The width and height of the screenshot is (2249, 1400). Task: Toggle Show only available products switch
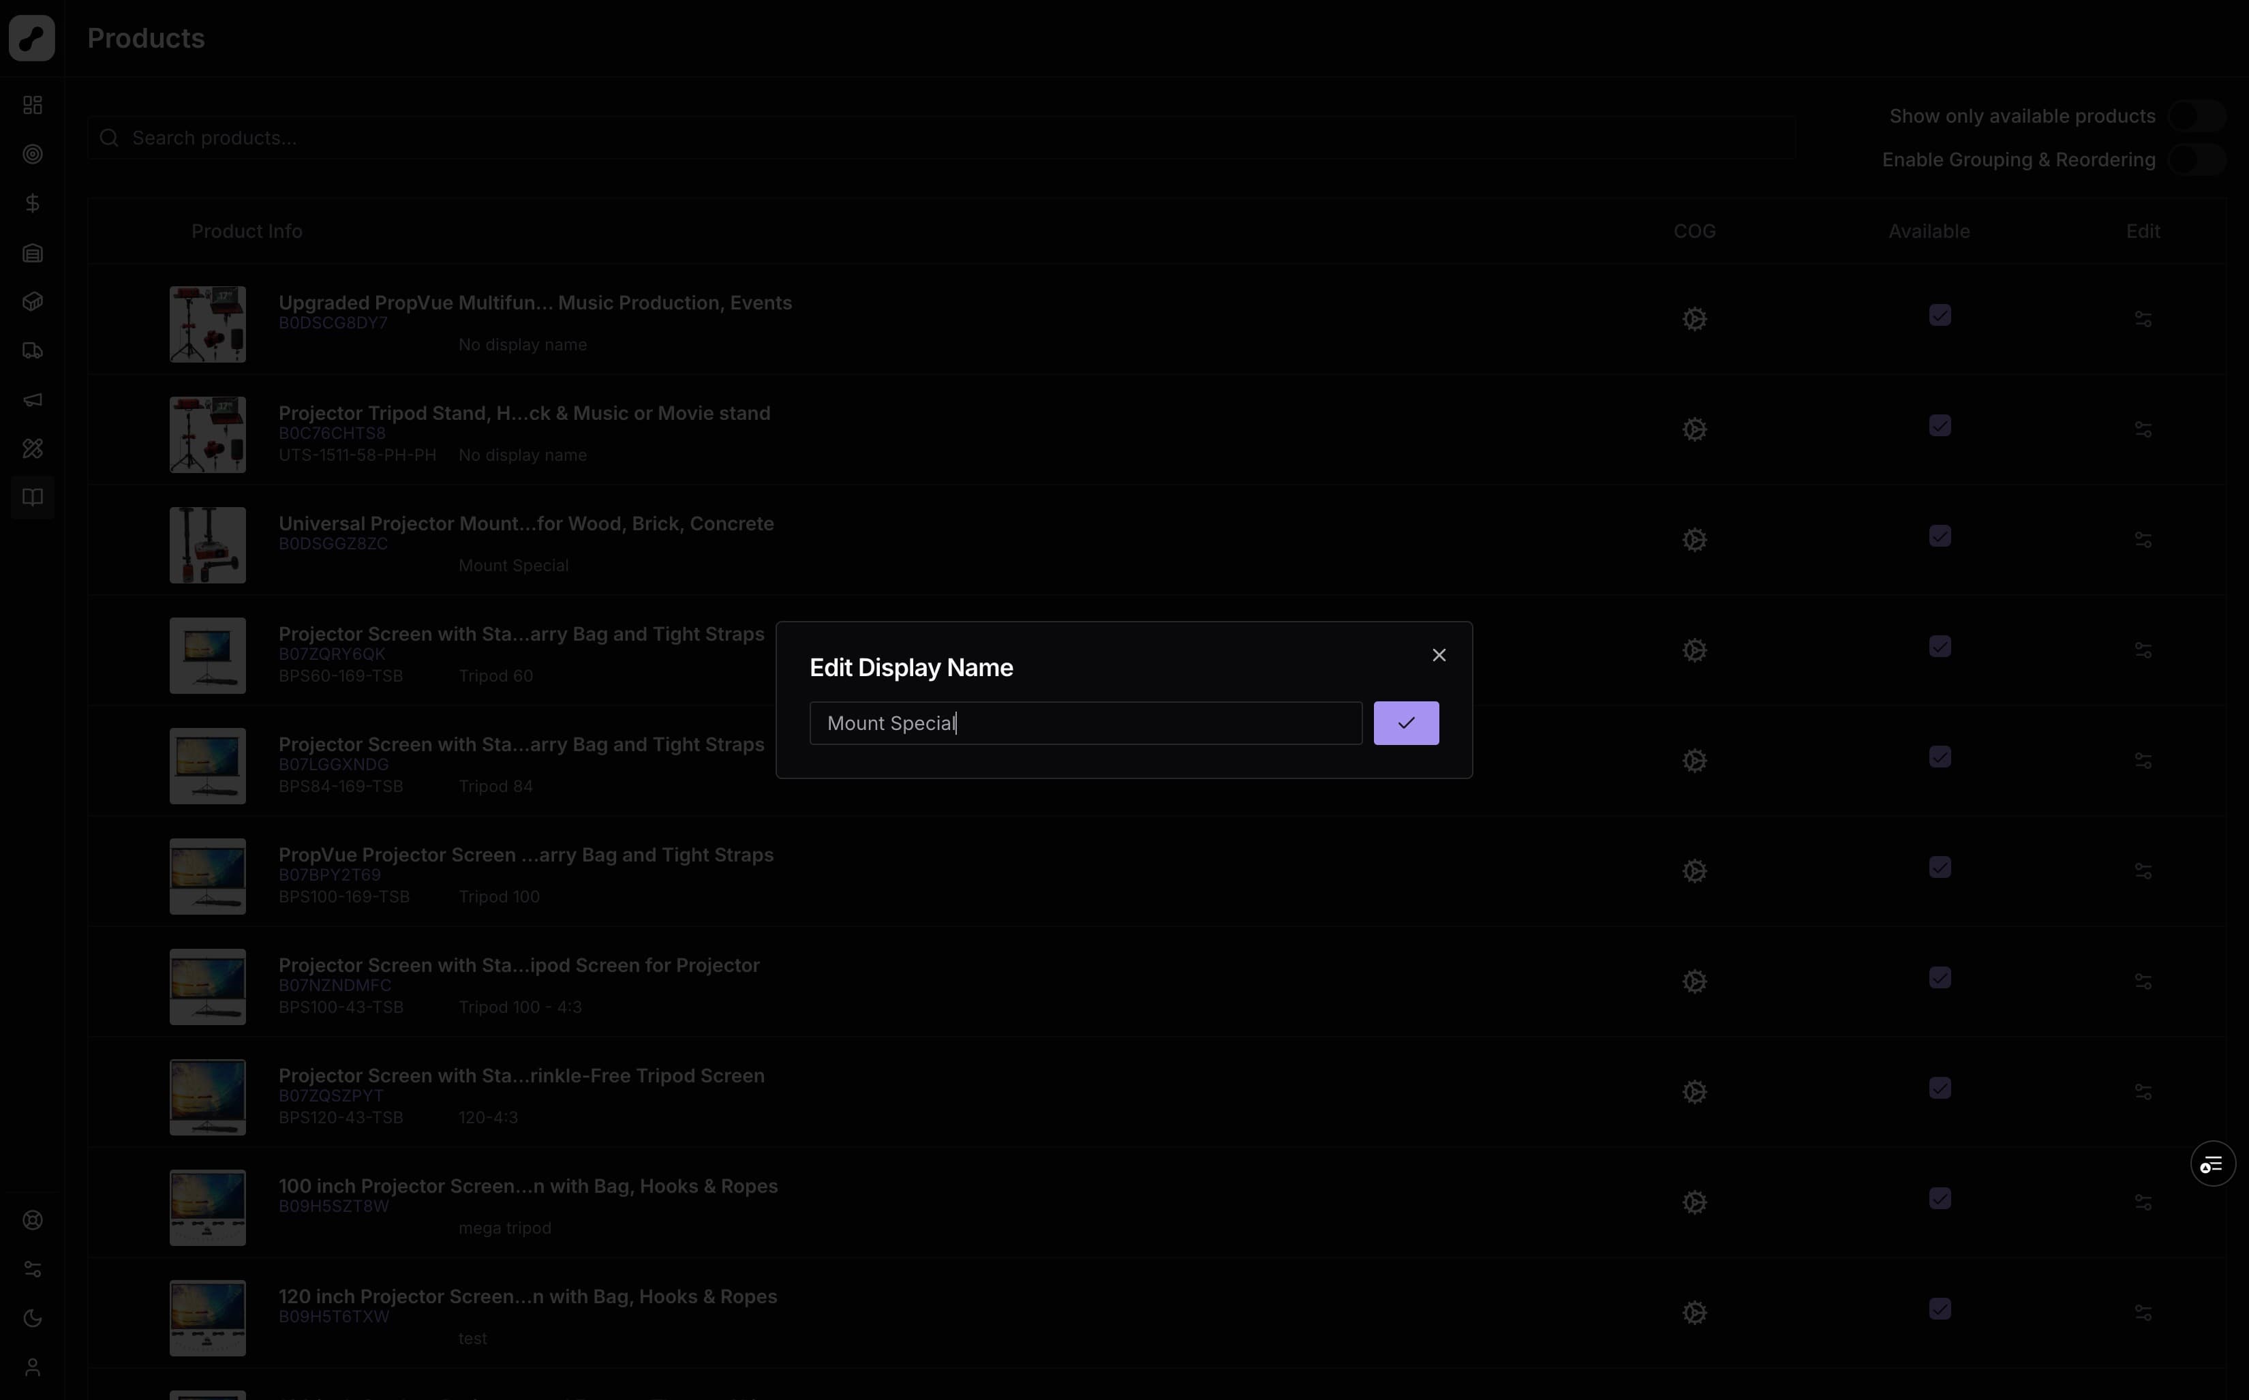[x=2197, y=117]
